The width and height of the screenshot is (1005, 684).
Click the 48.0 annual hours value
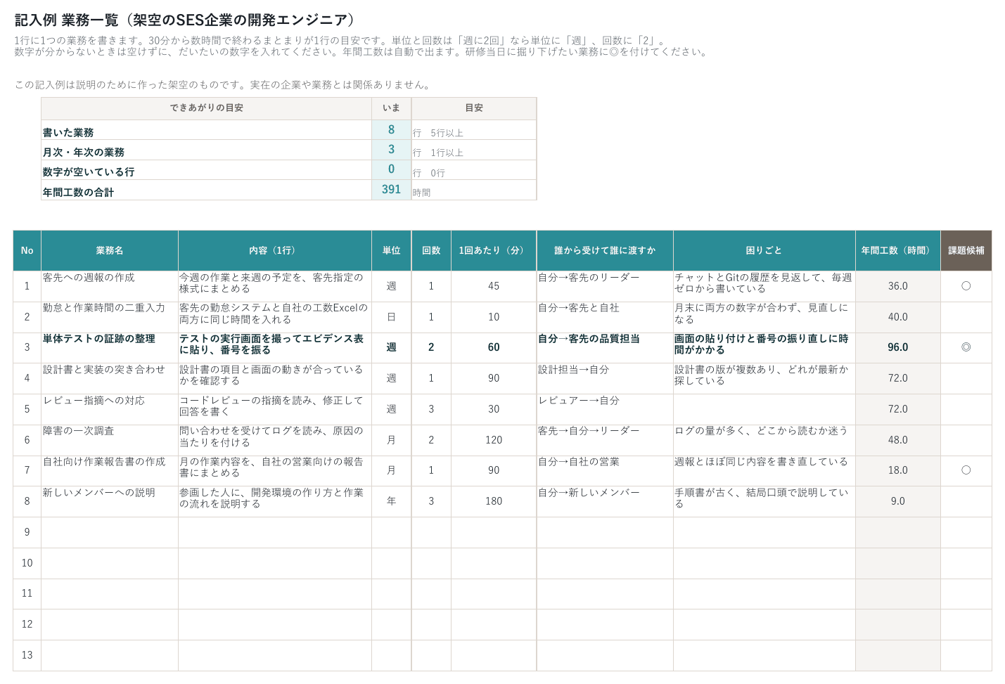[898, 440]
